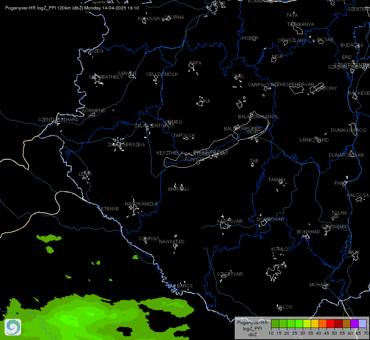Click the DUNAFÖLDVÁR city label

(x=347, y=155)
